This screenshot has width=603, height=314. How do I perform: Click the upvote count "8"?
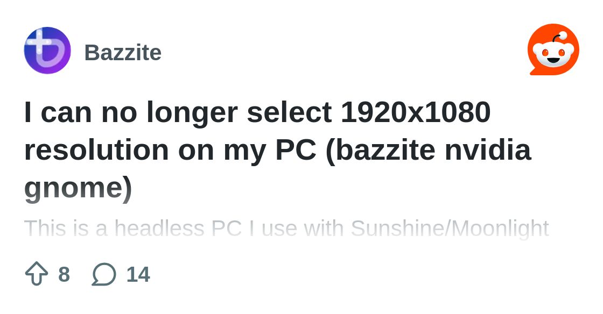[x=64, y=274]
